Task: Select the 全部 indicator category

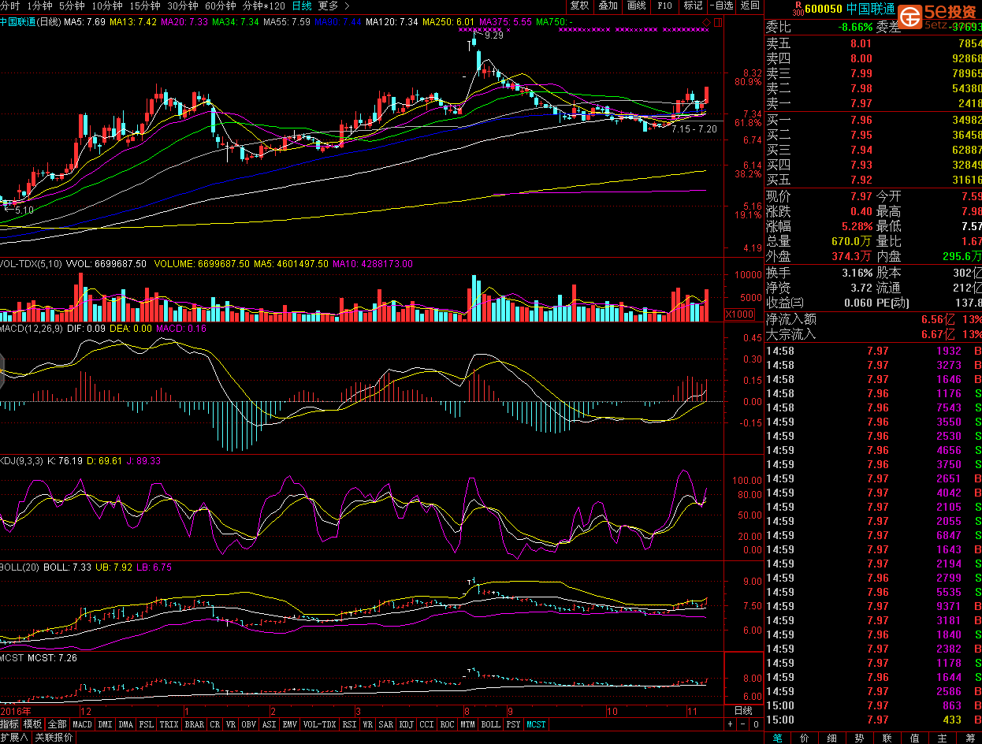Action: [x=57, y=724]
